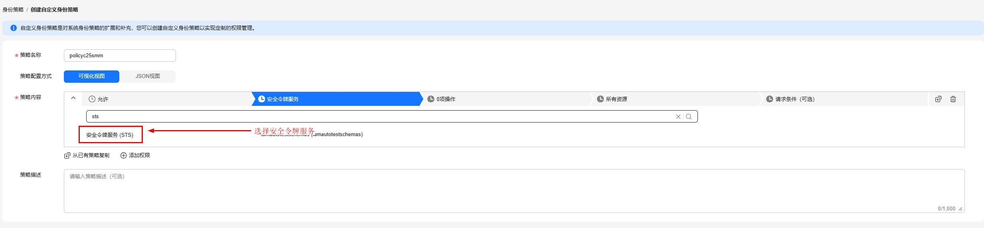984x228 pixels.
Task: Expand the 请求条件 (可选) step
Action: click(x=844, y=99)
